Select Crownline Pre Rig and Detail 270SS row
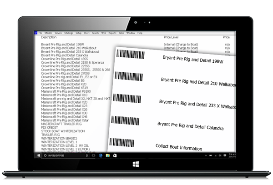Viewport: 273px width, 185px height. click(x=65, y=73)
